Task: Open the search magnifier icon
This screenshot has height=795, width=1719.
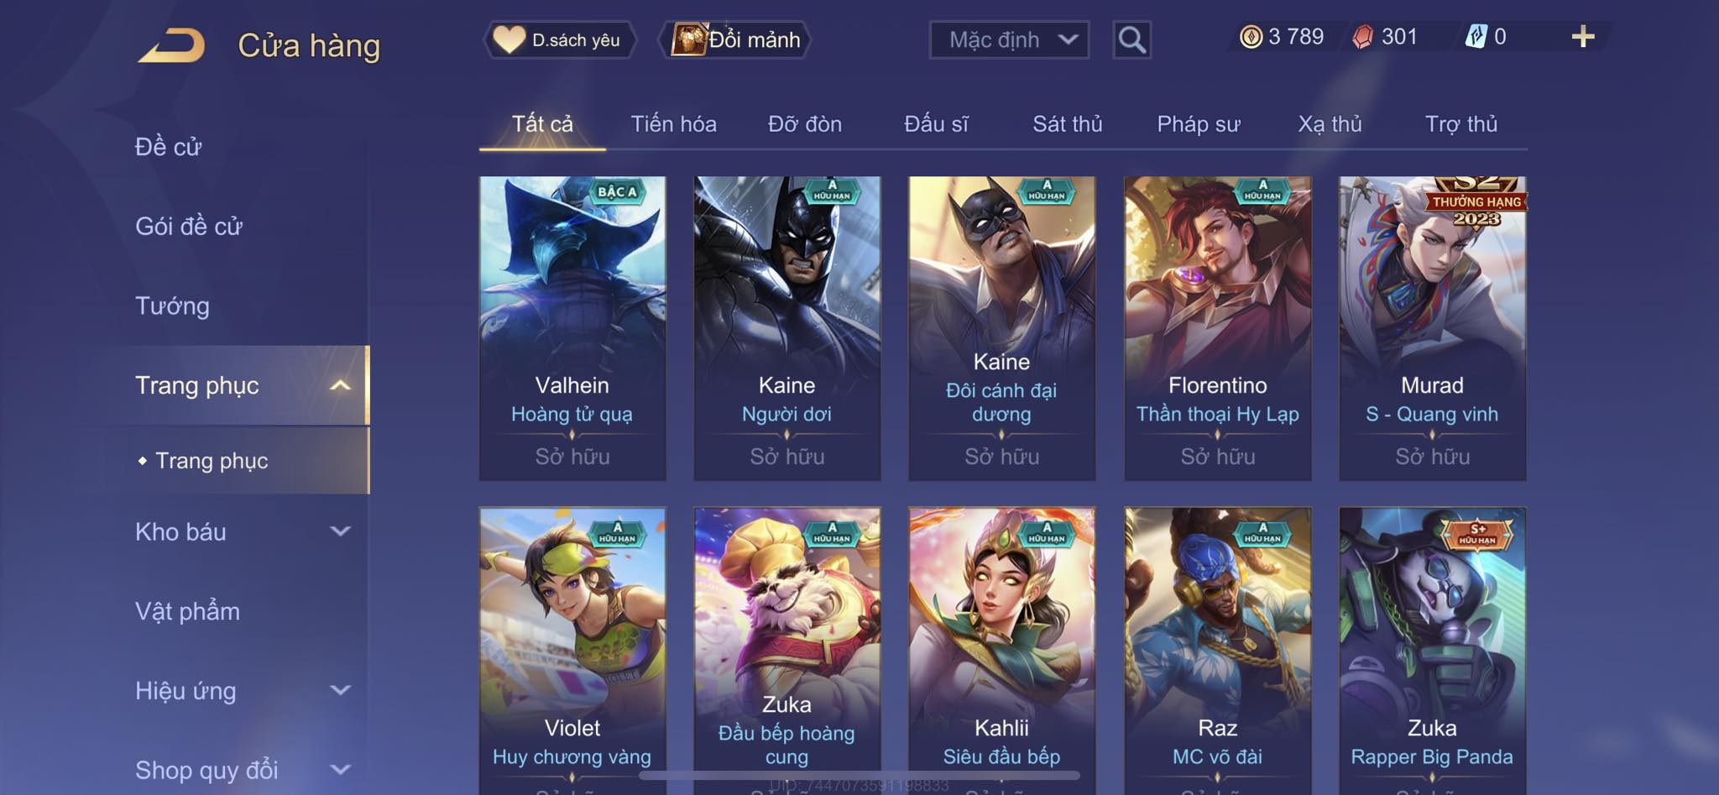Action: click(1131, 39)
